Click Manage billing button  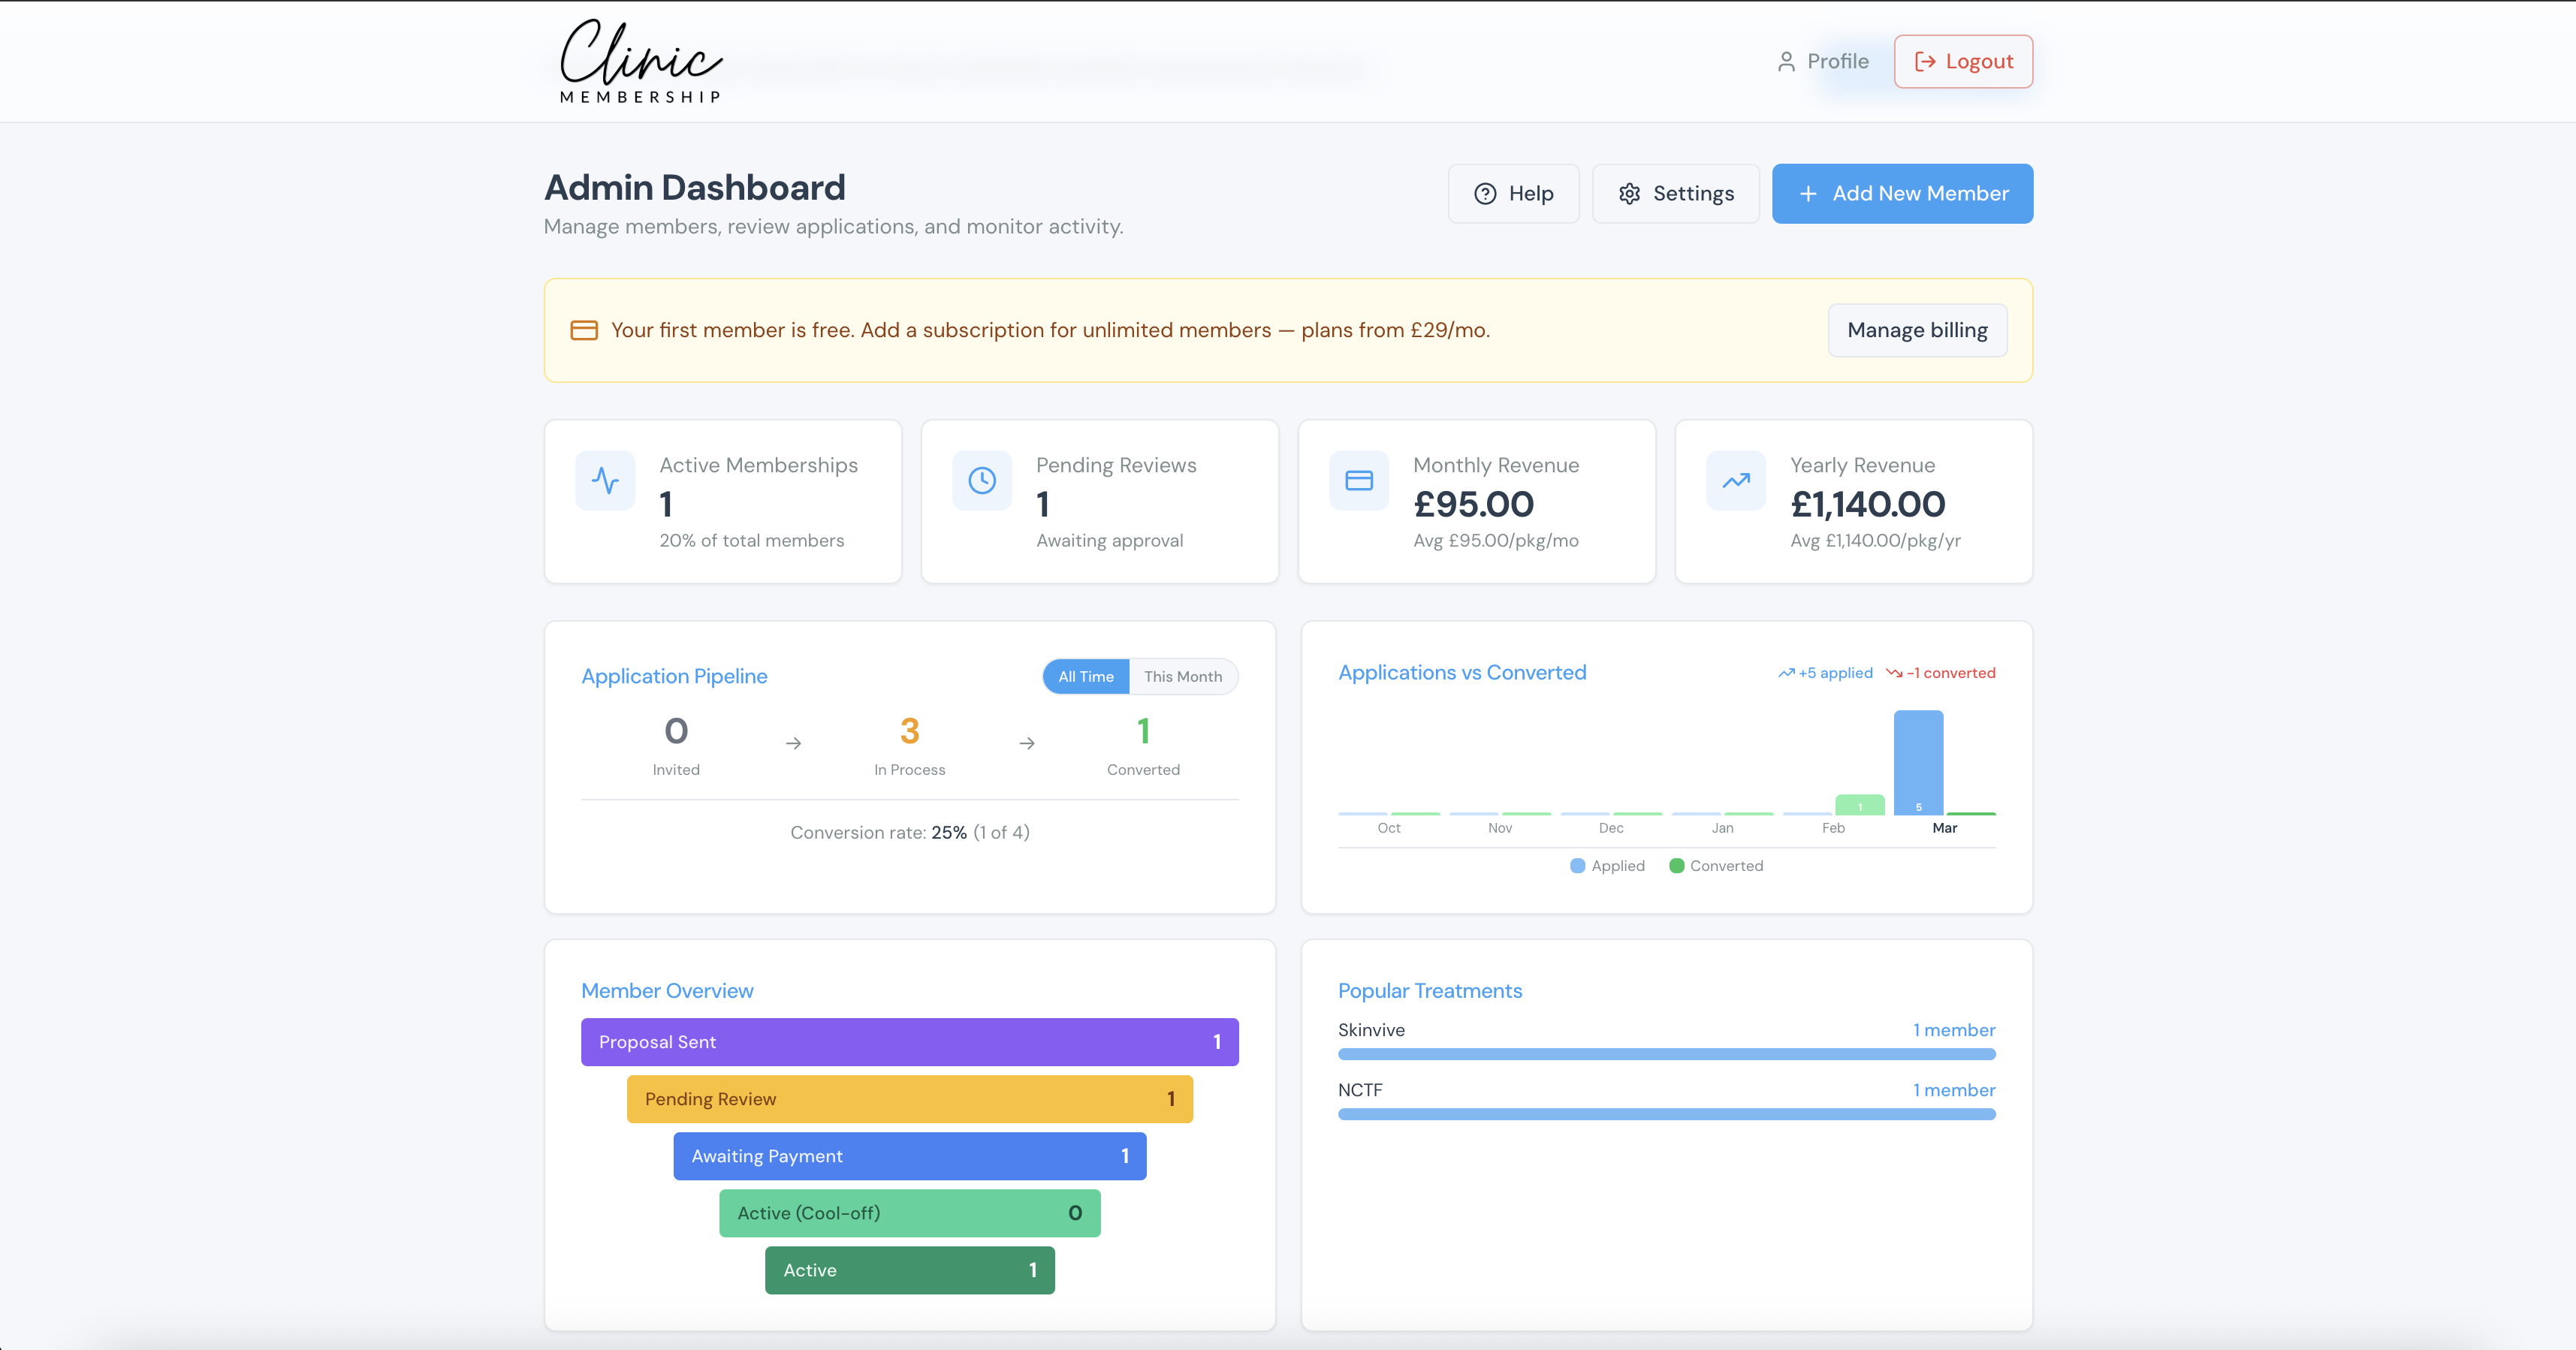[x=1917, y=330]
